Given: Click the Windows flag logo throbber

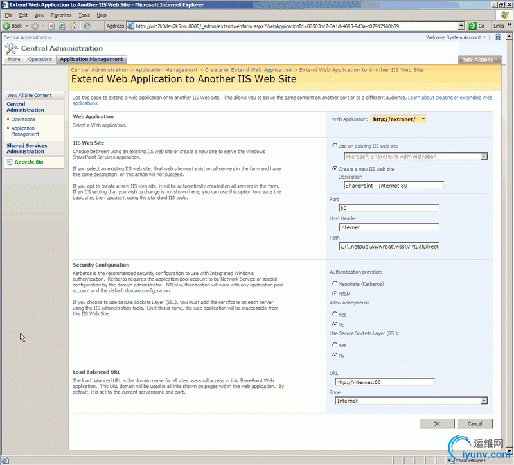Looking at the screenshot, I should (504, 15).
